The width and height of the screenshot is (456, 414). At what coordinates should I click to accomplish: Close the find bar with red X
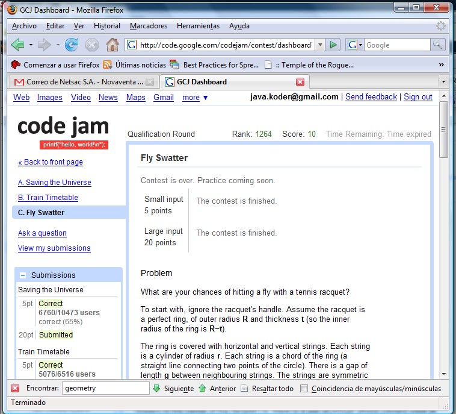coord(15,389)
